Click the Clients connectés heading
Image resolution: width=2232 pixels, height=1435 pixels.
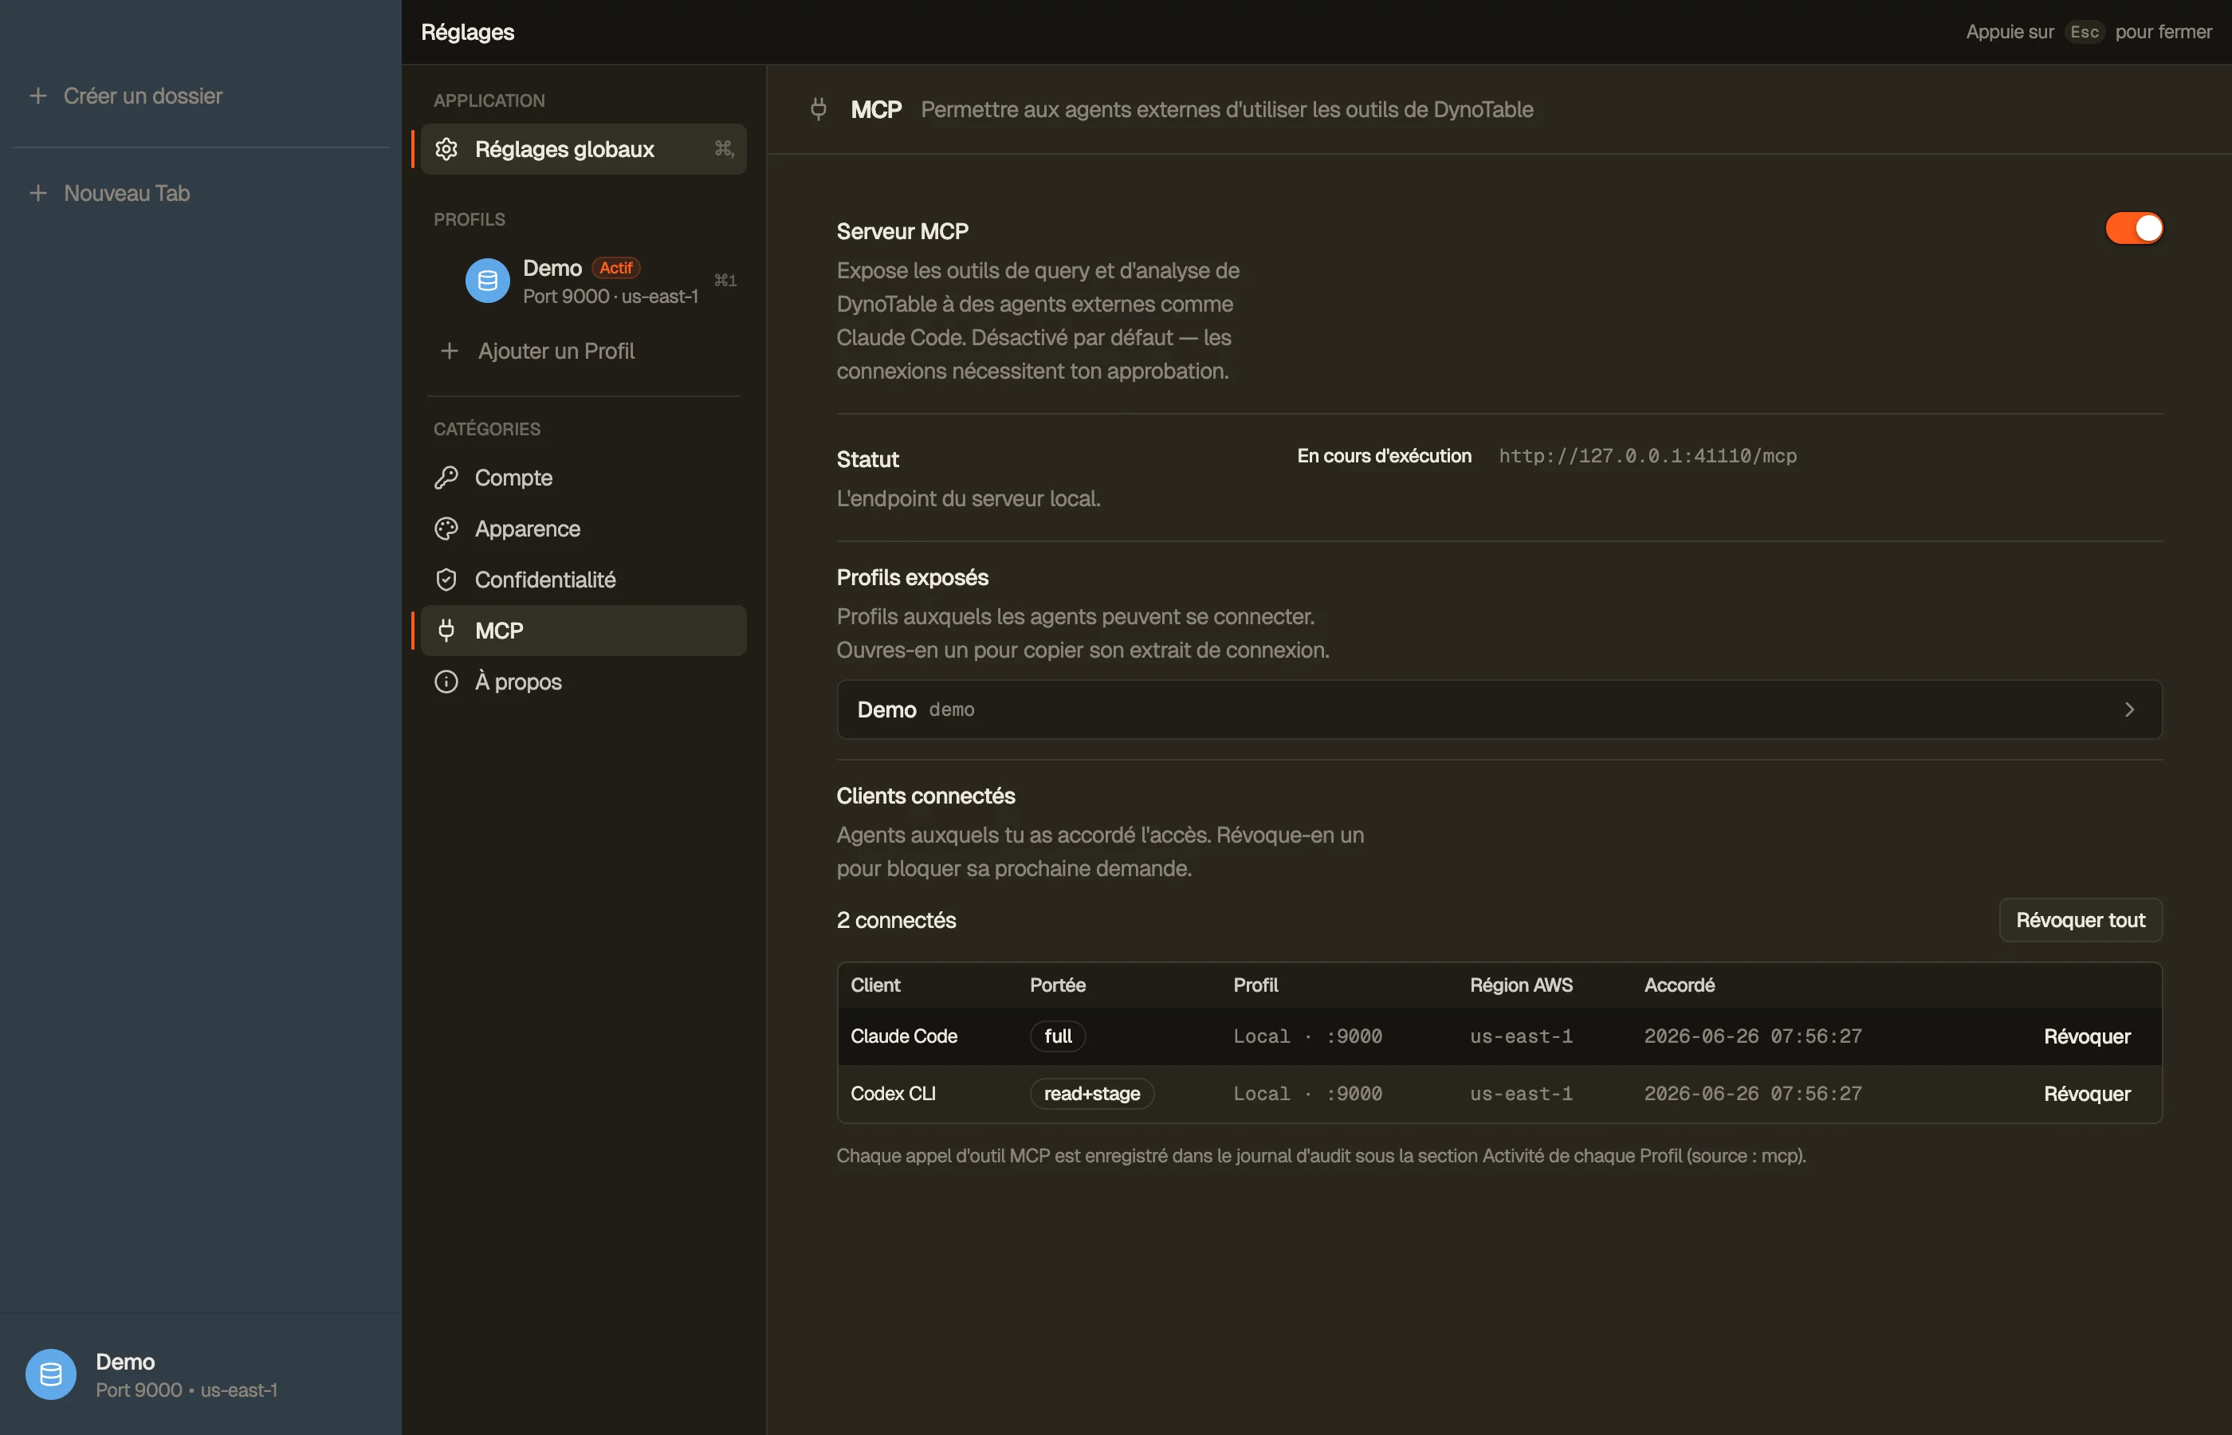click(x=925, y=796)
